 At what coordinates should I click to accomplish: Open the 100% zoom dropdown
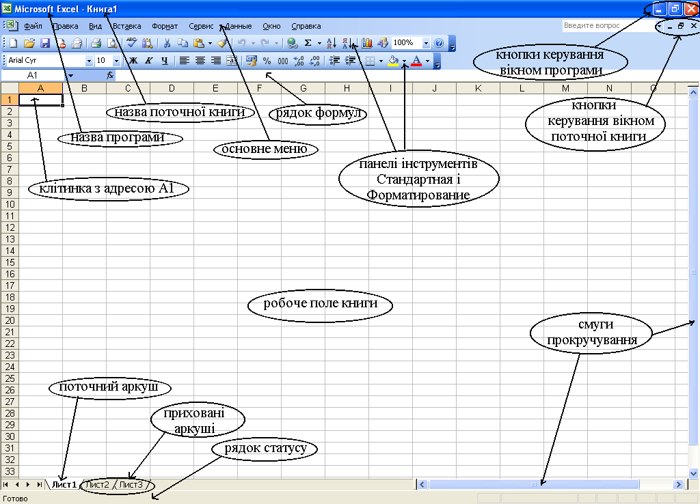(x=426, y=43)
